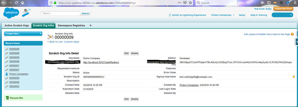Click the signup username test-vsthx2qpt5ji@example.com
The width and height of the screenshot is (298, 107).
[196, 77]
